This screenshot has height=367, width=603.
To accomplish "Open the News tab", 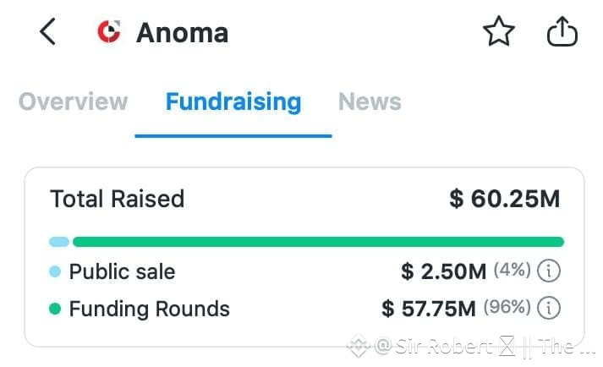I will (x=370, y=102).
